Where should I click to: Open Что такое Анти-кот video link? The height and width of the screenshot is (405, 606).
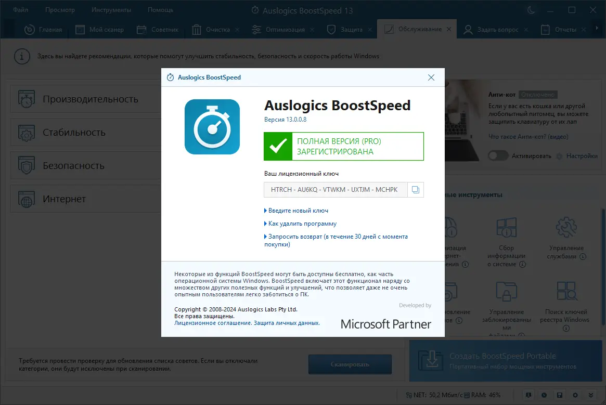click(x=528, y=137)
